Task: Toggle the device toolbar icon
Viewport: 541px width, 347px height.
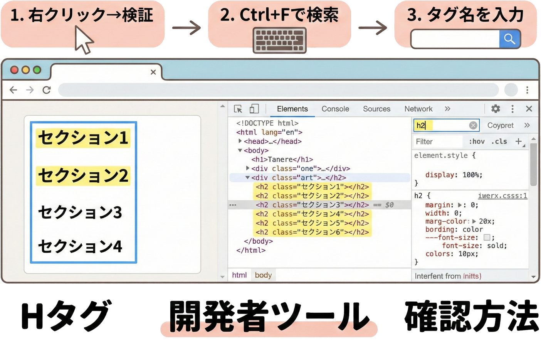Action: tap(254, 109)
